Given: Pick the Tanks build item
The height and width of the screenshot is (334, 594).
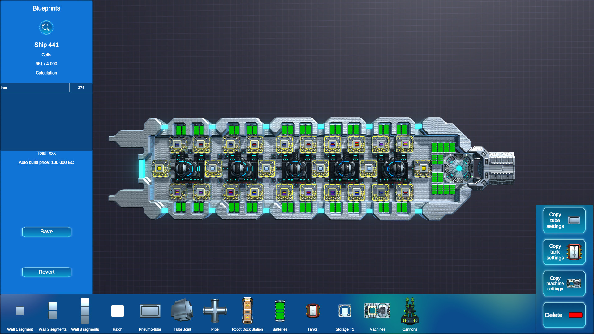Looking at the screenshot, I should click(312, 311).
